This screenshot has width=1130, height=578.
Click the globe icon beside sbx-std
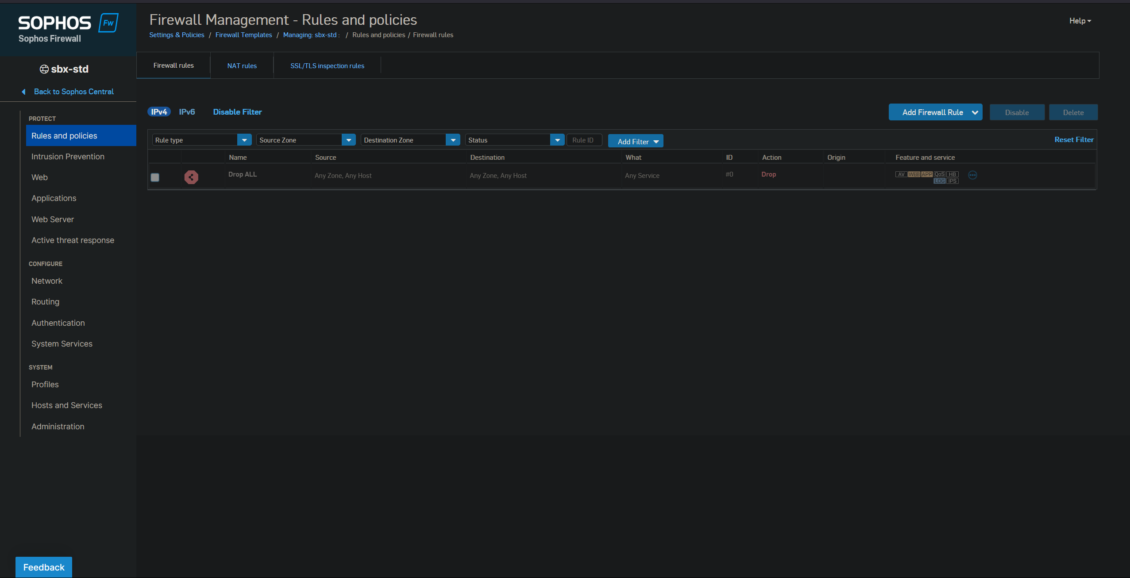[44, 69]
